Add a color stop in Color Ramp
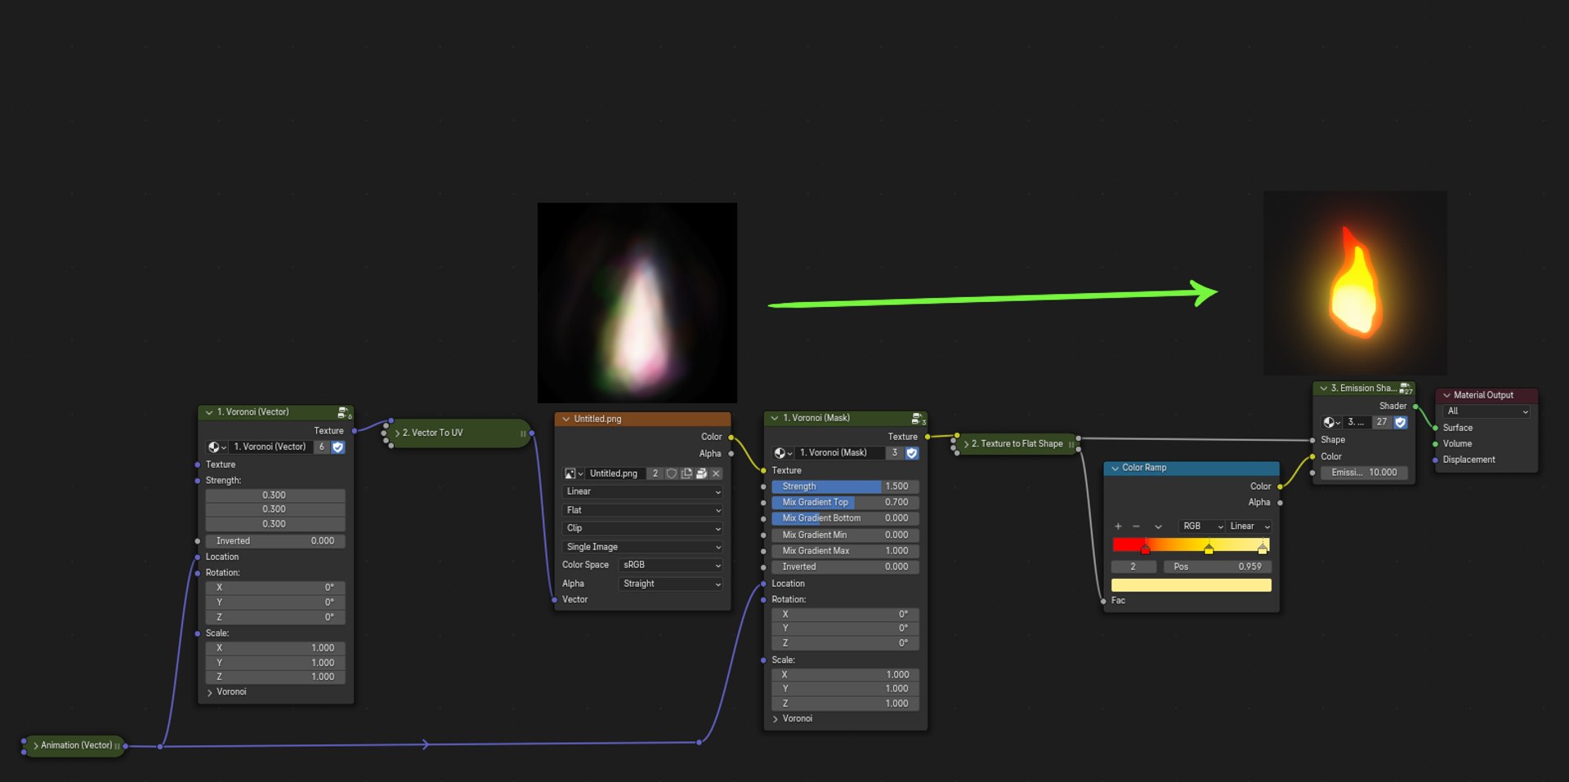 coord(1118,527)
